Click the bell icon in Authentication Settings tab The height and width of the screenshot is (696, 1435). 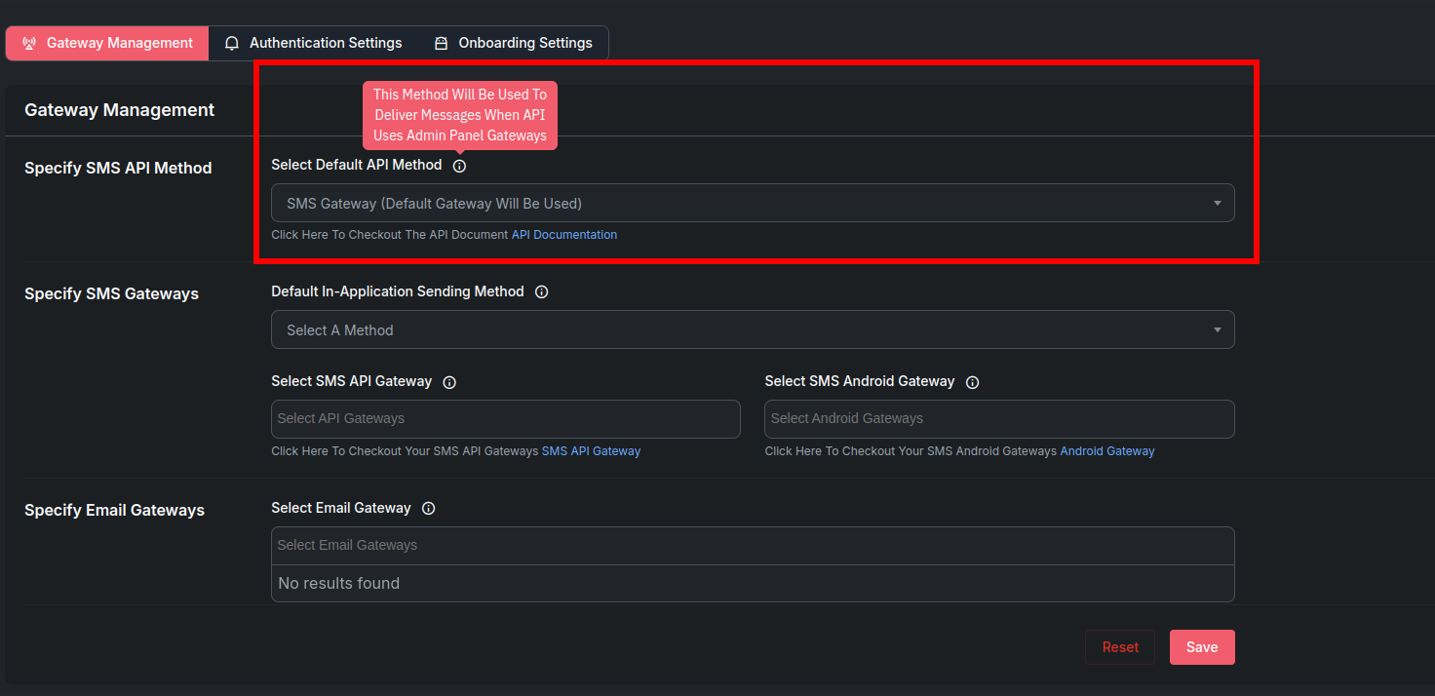[232, 44]
